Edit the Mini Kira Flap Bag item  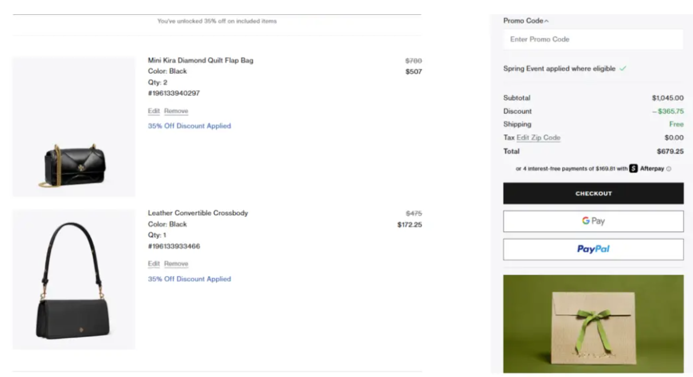(x=154, y=111)
